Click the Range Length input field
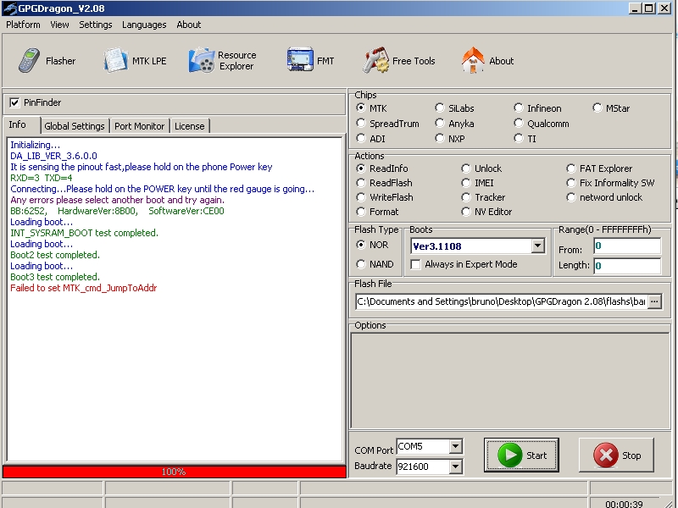 pos(627,266)
